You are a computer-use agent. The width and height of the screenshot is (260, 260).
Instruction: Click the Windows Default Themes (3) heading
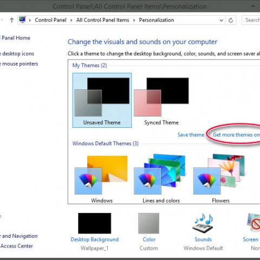(x=106, y=144)
